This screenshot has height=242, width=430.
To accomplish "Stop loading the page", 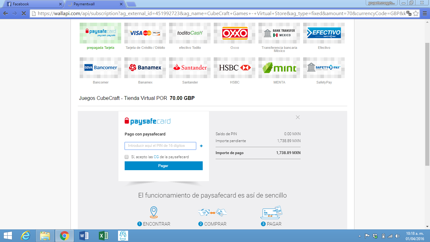I will tap(24, 14).
